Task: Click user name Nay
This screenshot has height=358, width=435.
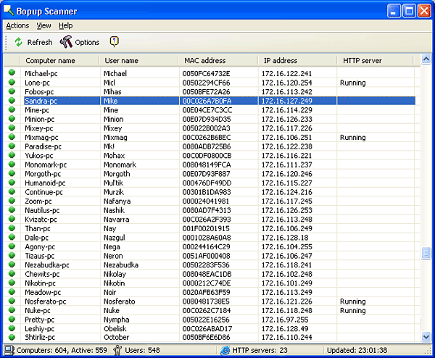Action: point(110,229)
